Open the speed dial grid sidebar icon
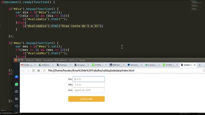205x115 pixels. tap(16, 99)
